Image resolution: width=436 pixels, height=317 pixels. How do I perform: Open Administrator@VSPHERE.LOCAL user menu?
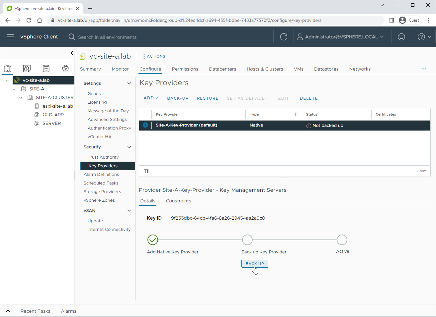340,37
